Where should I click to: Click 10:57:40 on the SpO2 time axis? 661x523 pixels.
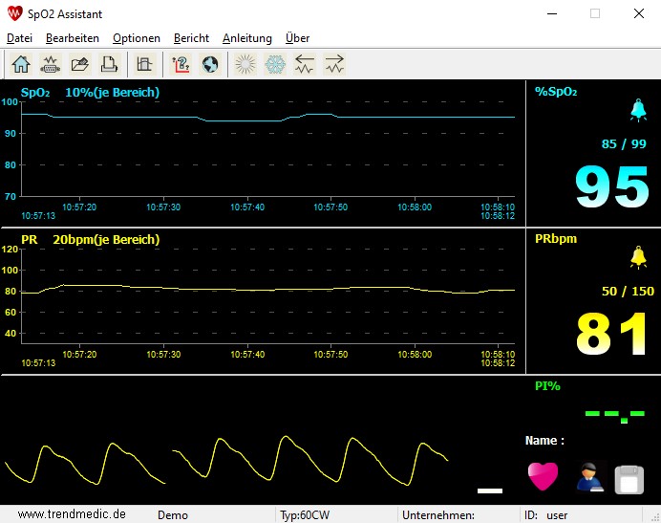click(247, 207)
